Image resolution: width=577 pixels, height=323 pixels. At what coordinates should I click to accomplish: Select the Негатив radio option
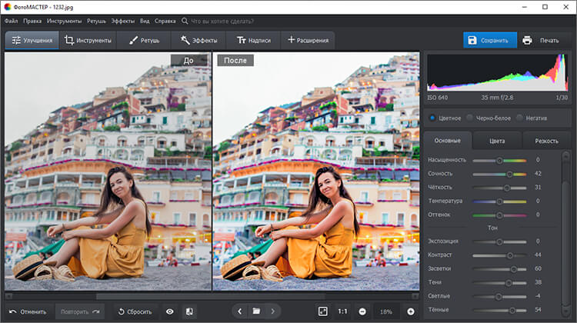(x=521, y=118)
